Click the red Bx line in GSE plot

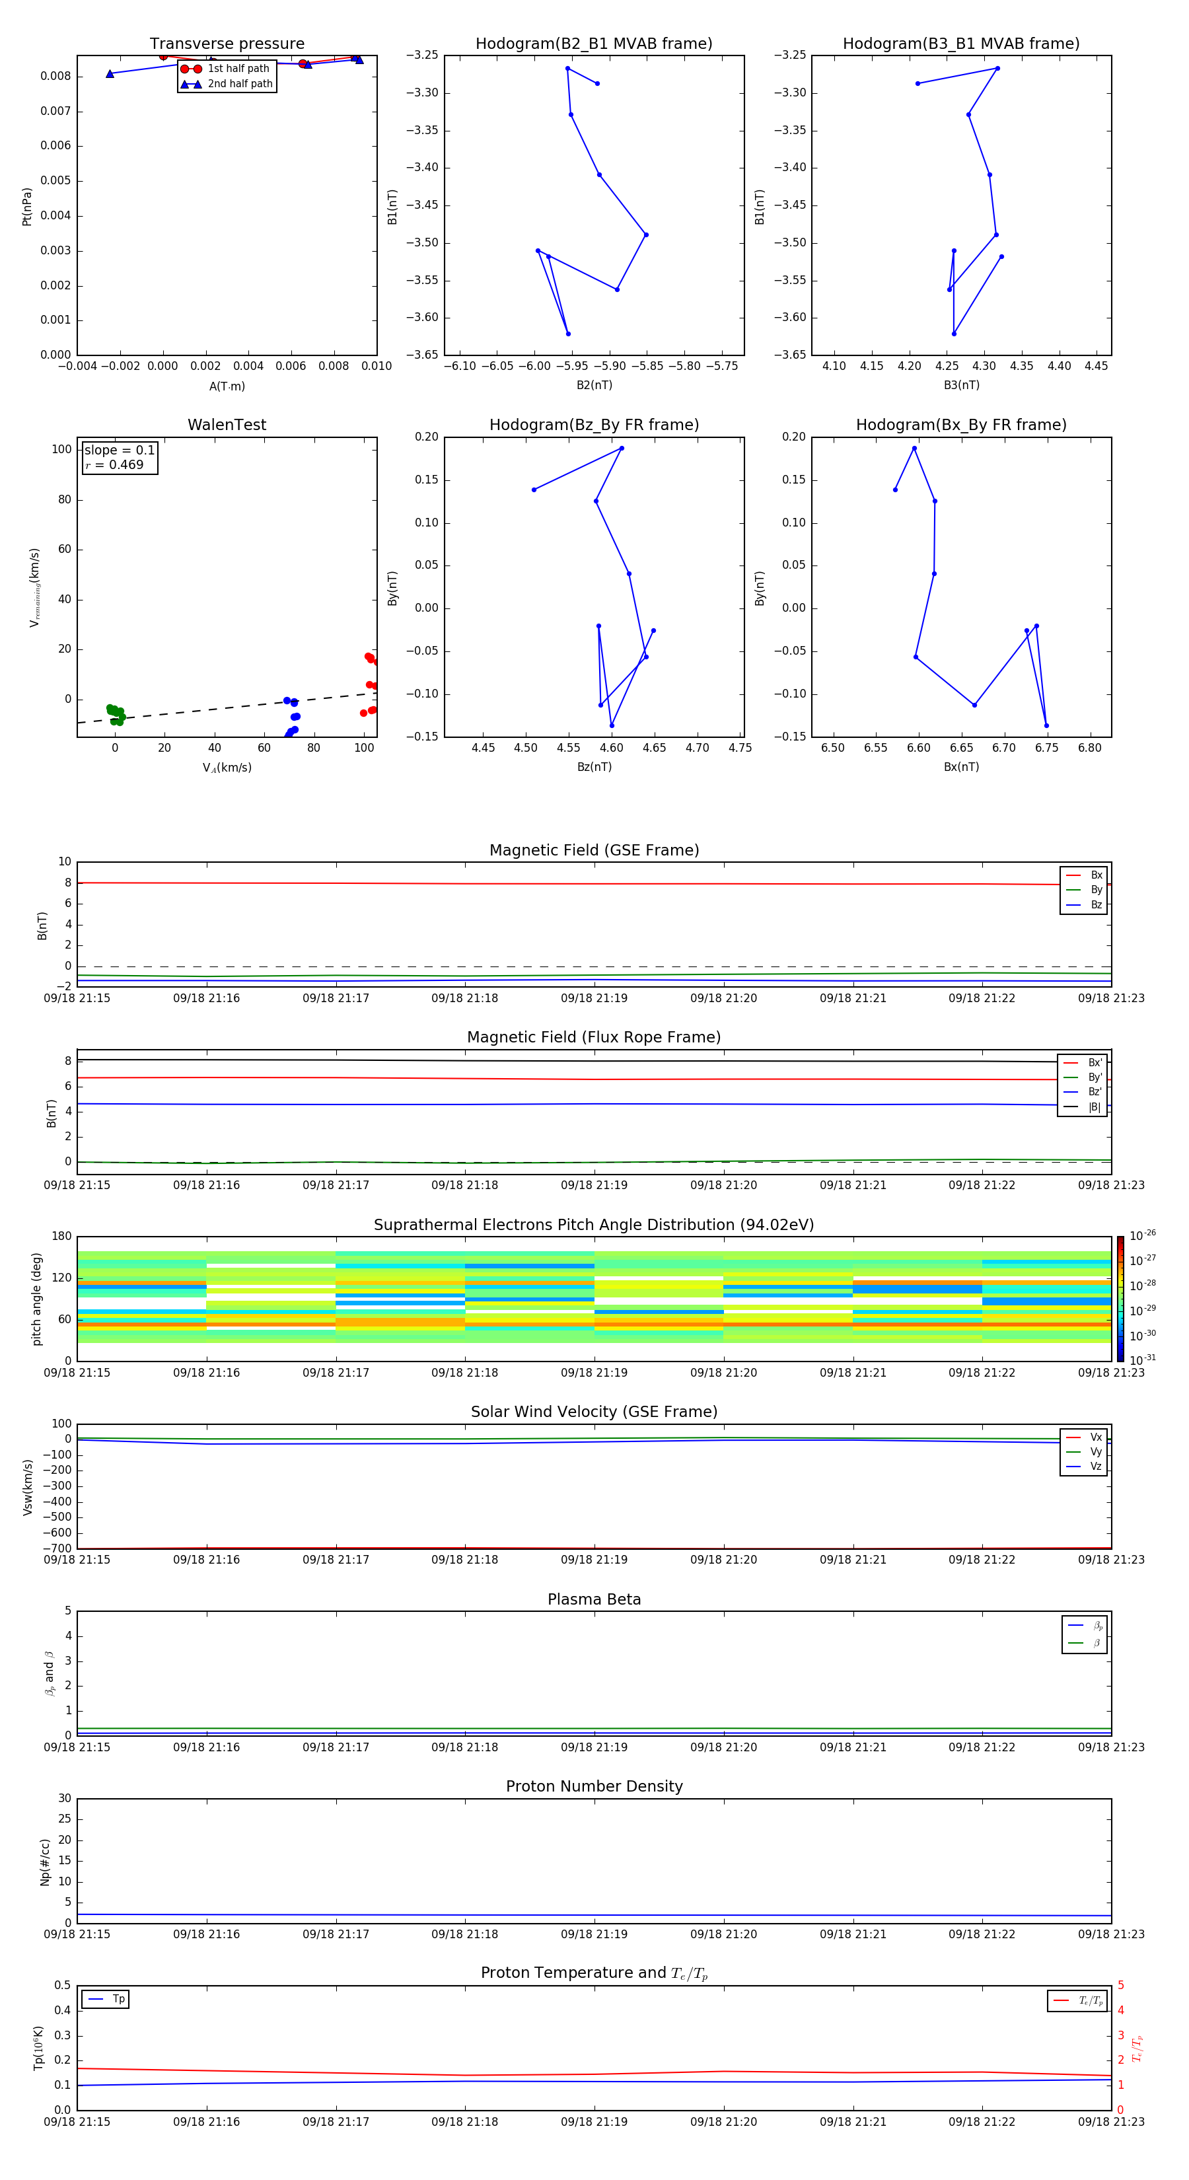594,883
